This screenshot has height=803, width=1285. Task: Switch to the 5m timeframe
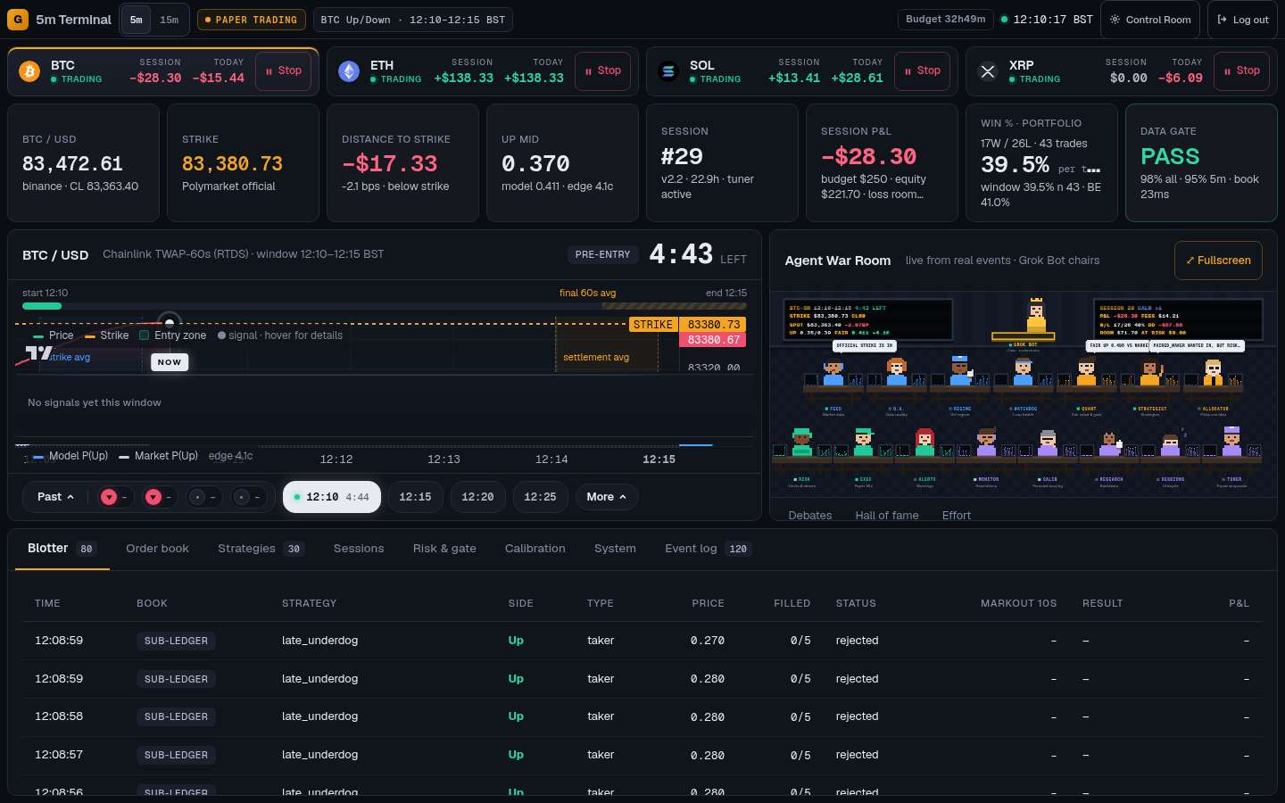point(136,20)
